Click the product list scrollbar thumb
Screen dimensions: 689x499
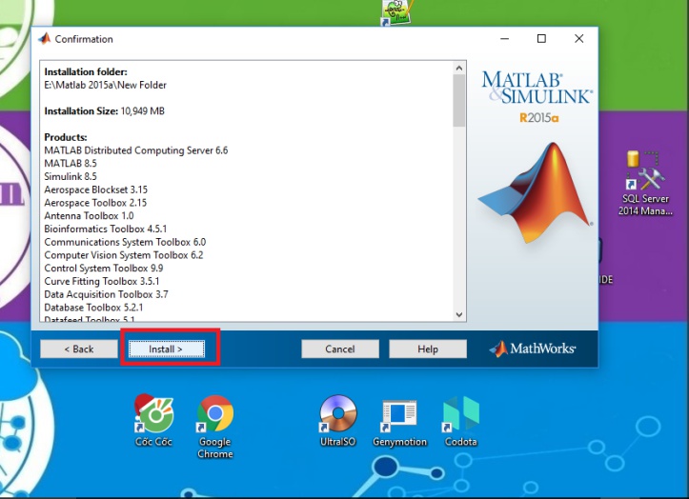point(459,100)
